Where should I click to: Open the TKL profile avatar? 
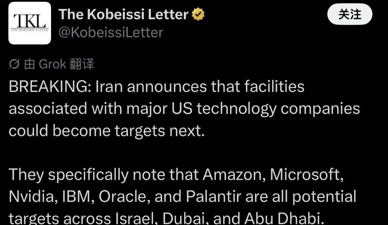tap(30, 24)
